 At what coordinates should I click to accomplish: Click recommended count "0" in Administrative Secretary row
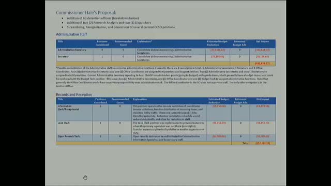[123, 50]
